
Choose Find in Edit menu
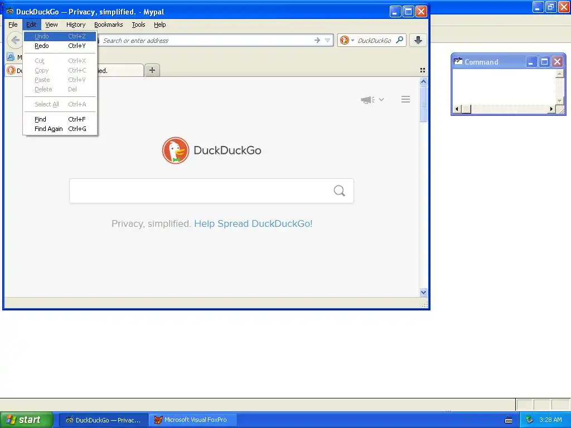60,119
